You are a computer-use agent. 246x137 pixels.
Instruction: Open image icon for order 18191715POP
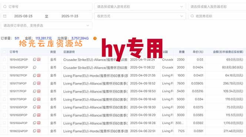[x=39, y=99]
